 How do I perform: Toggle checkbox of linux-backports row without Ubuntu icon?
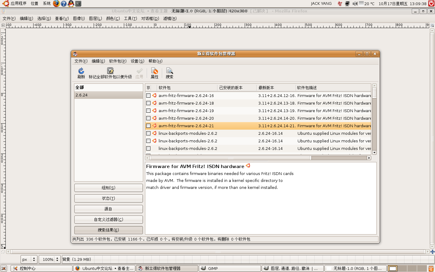[148, 148]
